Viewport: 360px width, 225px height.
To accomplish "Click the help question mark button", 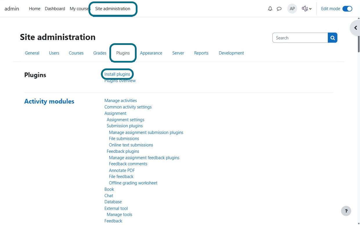I will point(346,211).
